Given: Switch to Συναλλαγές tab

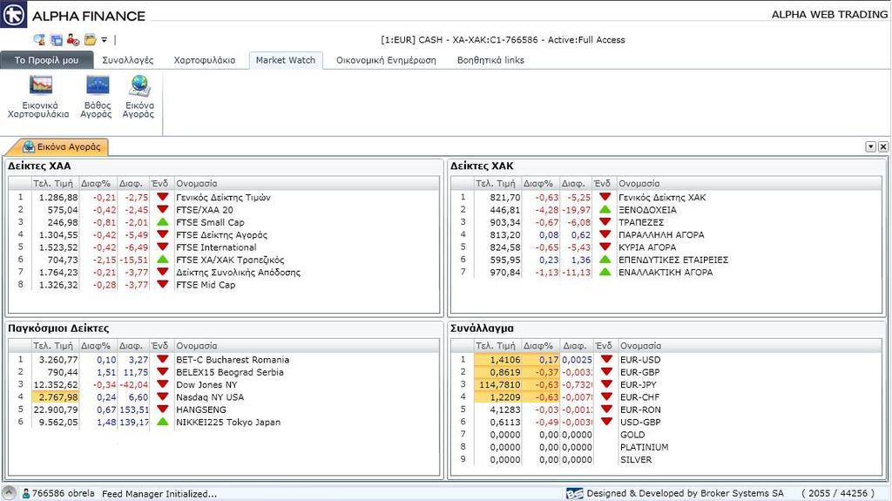Looking at the screenshot, I should [127, 60].
